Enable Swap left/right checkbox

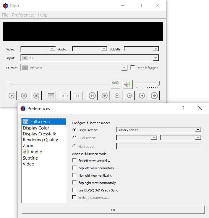[133, 68]
